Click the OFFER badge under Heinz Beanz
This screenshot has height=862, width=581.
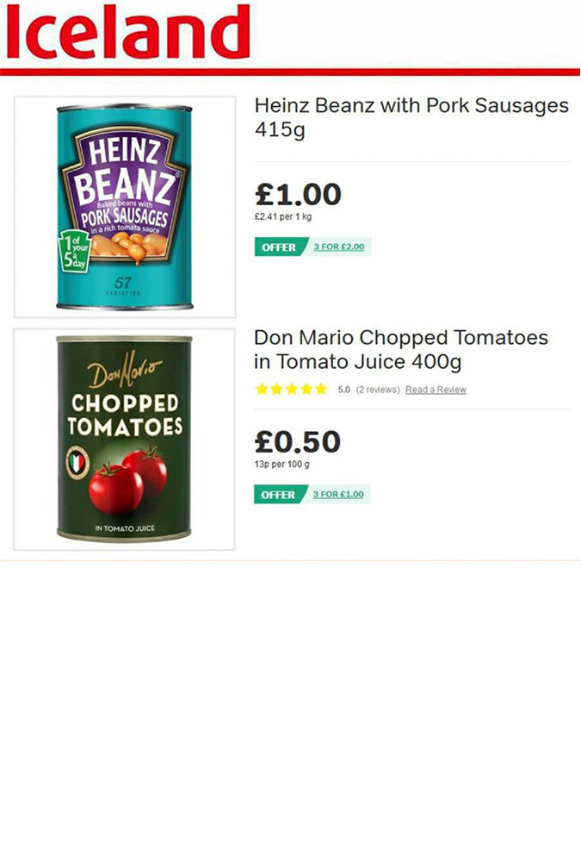click(279, 247)
